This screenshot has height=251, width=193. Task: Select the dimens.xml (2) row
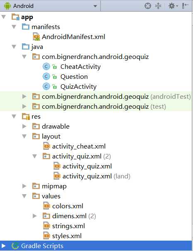tap(74, 216)
